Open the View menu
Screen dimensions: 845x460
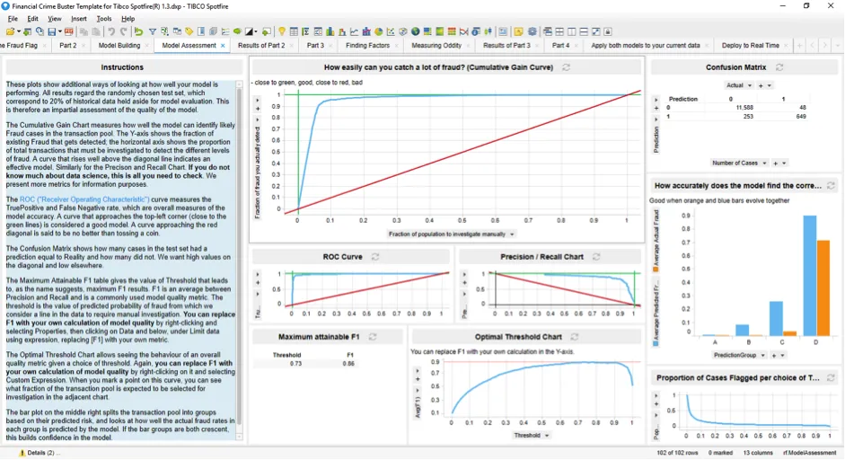pyautogui.click(x=55, y=18)
